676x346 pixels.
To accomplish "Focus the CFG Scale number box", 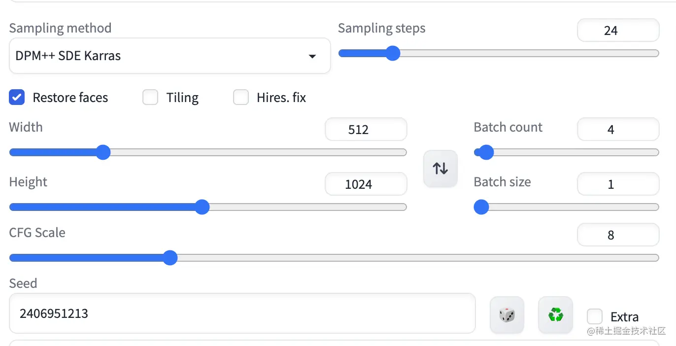I will (618, 235).
